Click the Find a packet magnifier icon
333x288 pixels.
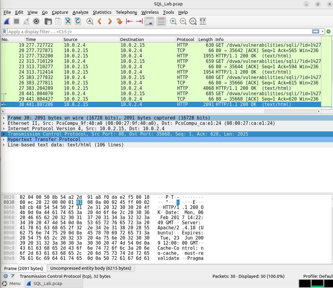[x=90, y=22]
